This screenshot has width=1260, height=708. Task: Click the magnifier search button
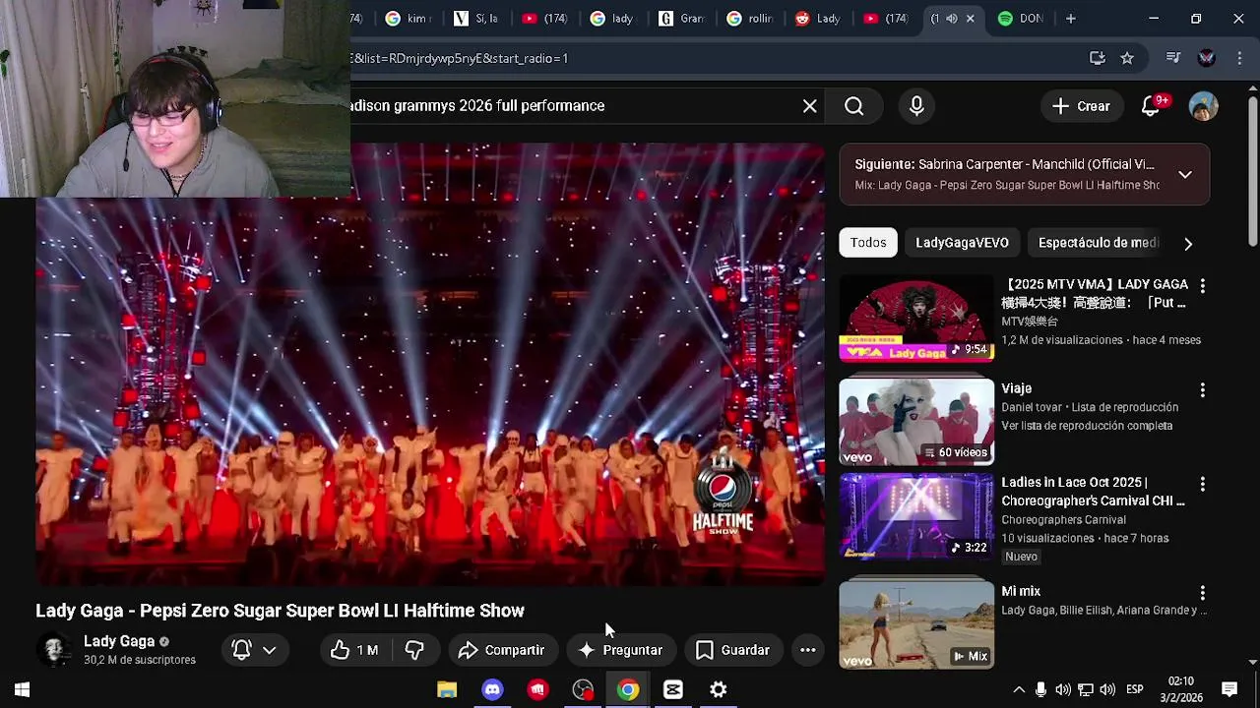(853, 106)
